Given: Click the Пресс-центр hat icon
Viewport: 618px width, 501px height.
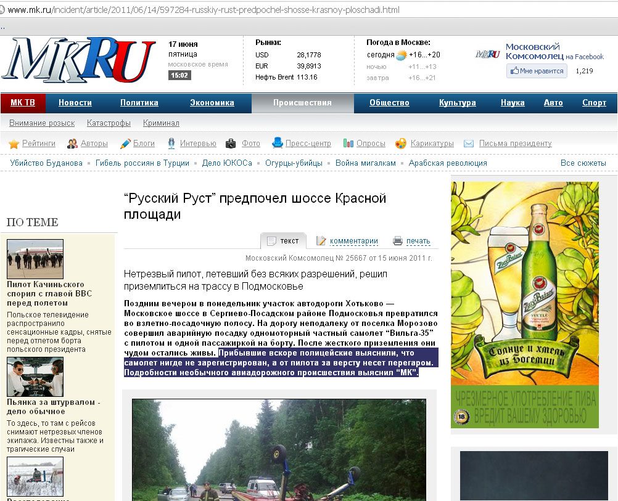Looking at the screenshot, I should [277, 143].
